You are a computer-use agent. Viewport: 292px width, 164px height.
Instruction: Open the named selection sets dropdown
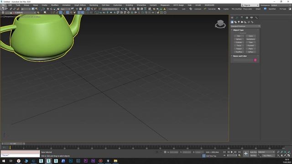click(x=110, y=9)
